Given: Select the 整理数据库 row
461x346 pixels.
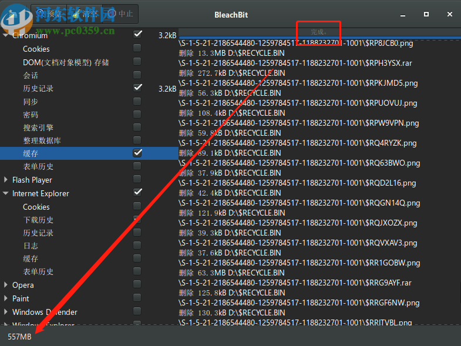Looking at the screenshot, I should pyautogui.click(x=42, y=140).
